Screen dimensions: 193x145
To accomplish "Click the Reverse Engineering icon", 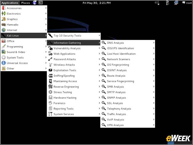I will (50, 86).
